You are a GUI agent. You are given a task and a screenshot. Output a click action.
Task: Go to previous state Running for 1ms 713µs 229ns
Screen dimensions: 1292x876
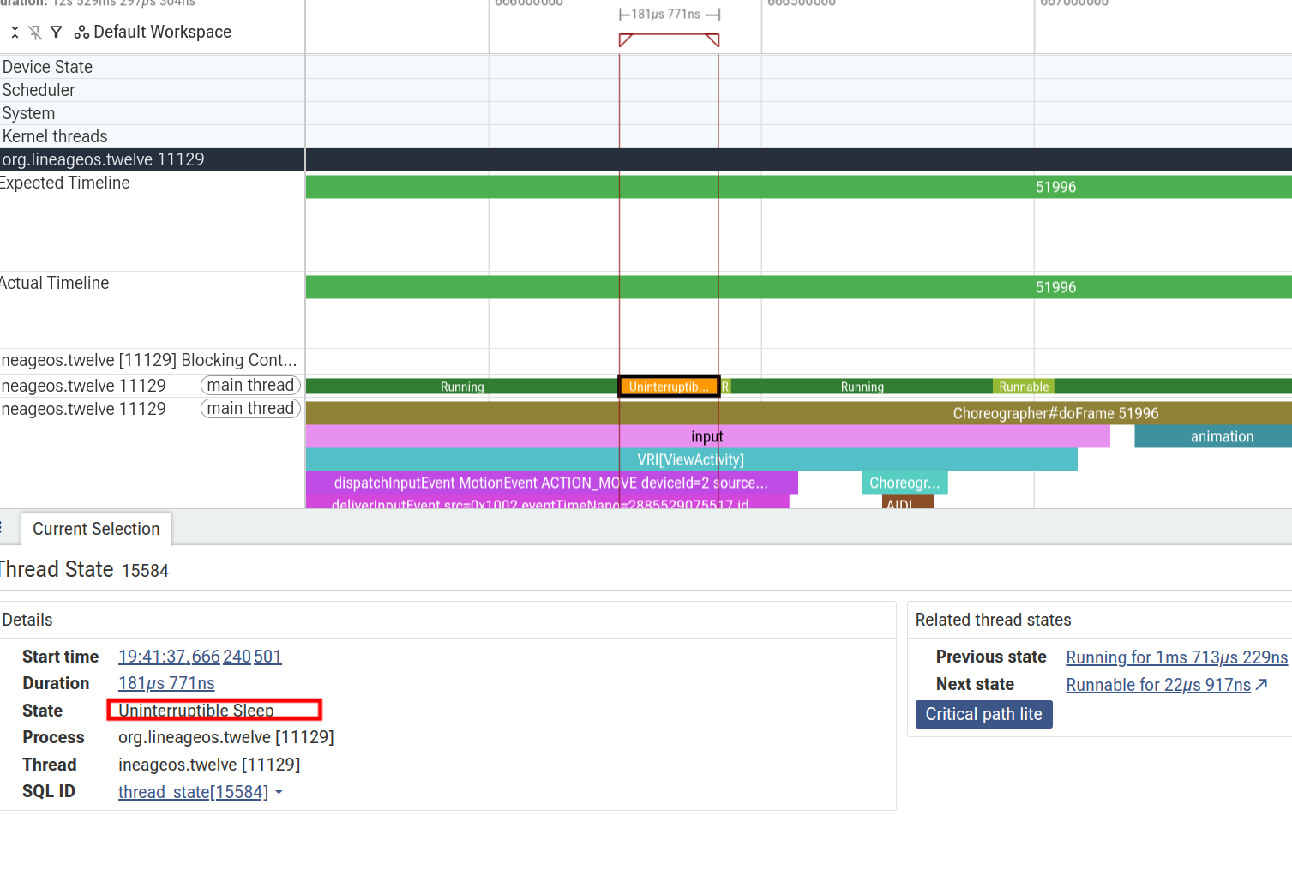1176,657
